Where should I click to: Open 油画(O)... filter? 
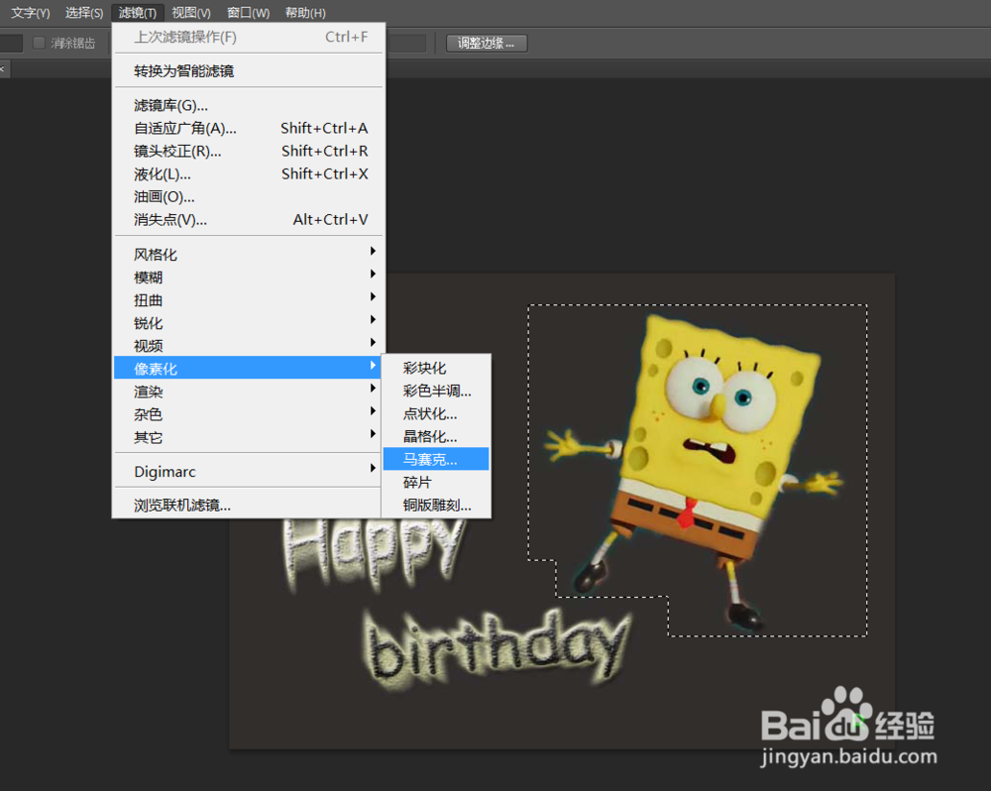(x=249, y=196)
